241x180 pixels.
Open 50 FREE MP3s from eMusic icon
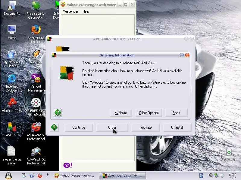click(36, 107)
